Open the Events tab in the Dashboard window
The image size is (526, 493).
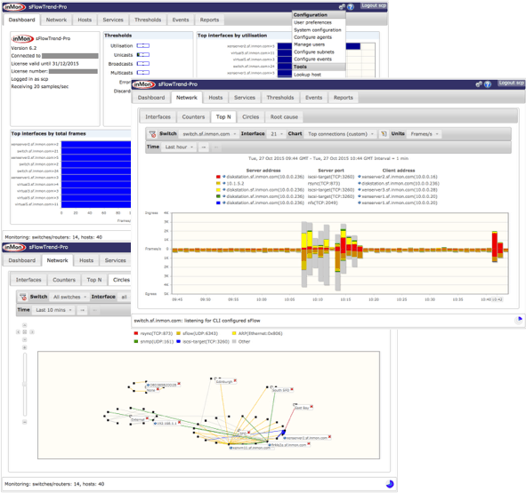point(181,20)
